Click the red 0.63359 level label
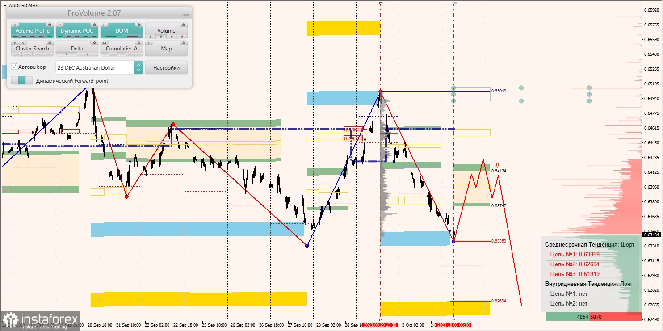 [499, 241]
